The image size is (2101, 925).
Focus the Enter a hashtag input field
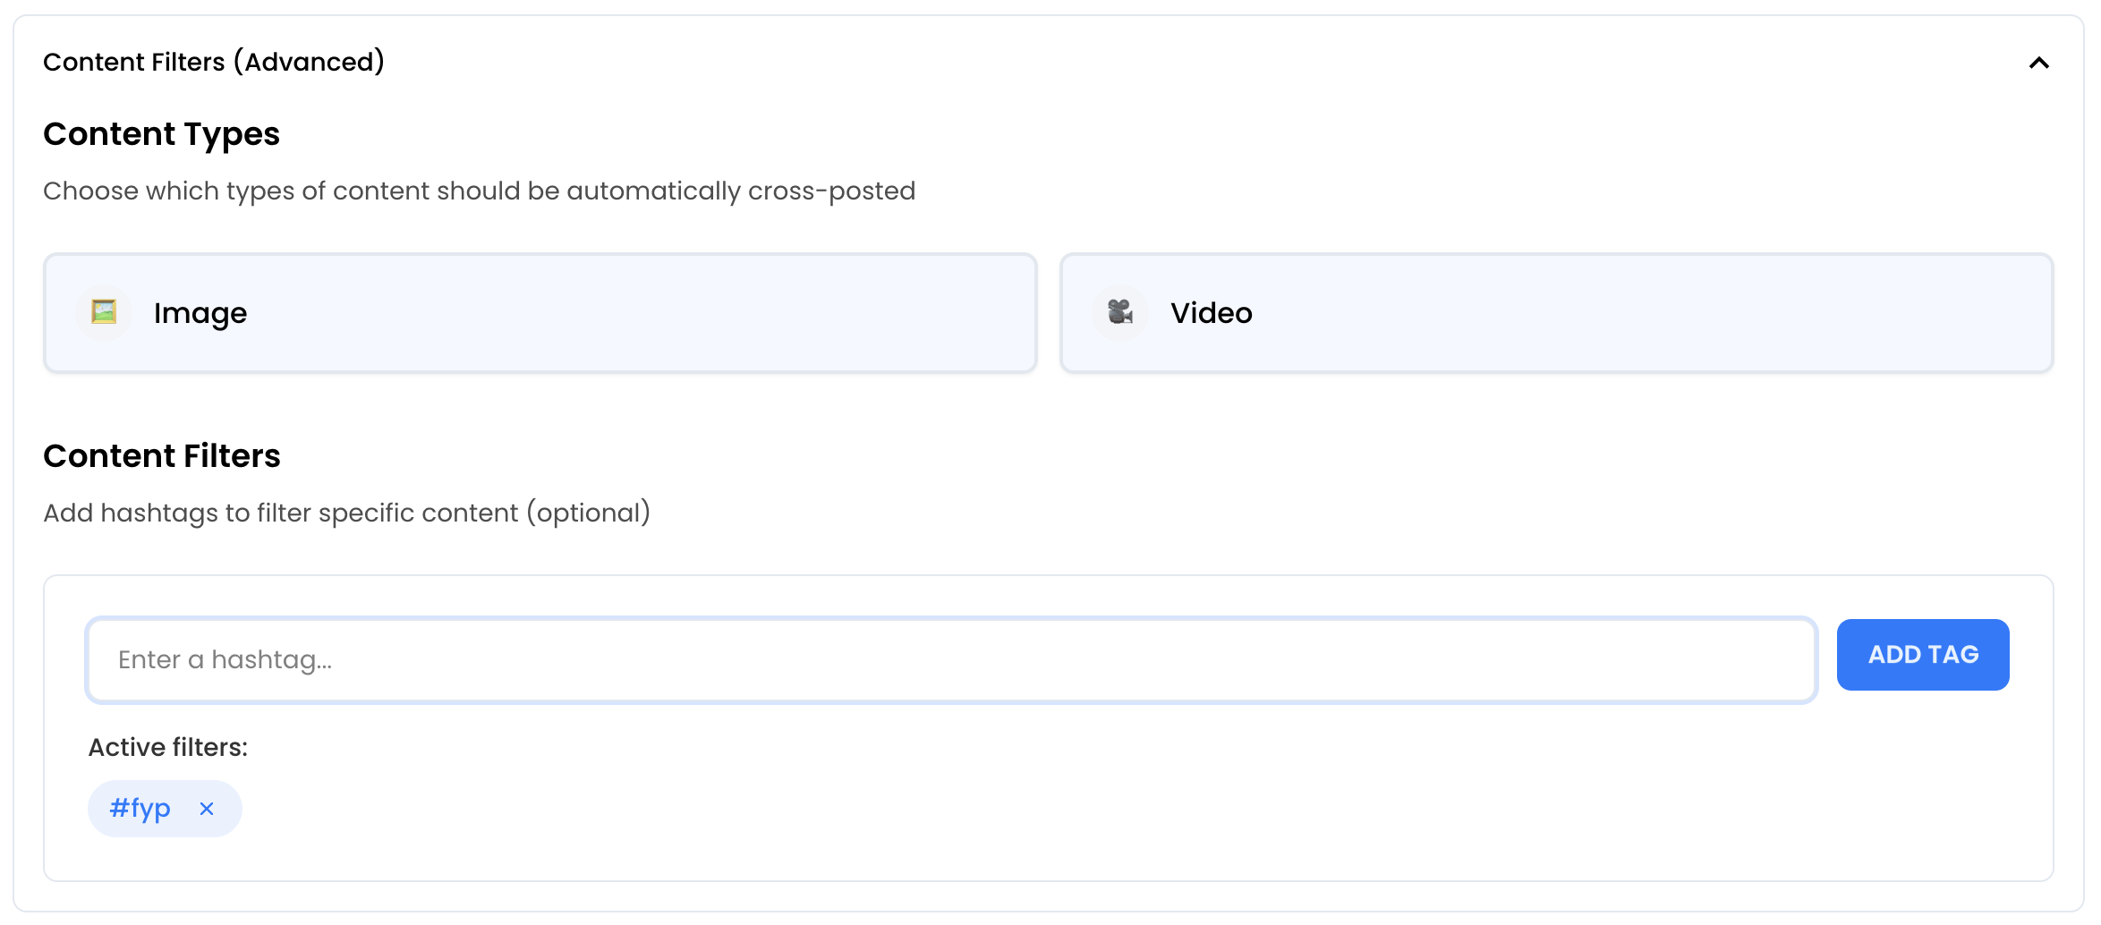[950, 660]
